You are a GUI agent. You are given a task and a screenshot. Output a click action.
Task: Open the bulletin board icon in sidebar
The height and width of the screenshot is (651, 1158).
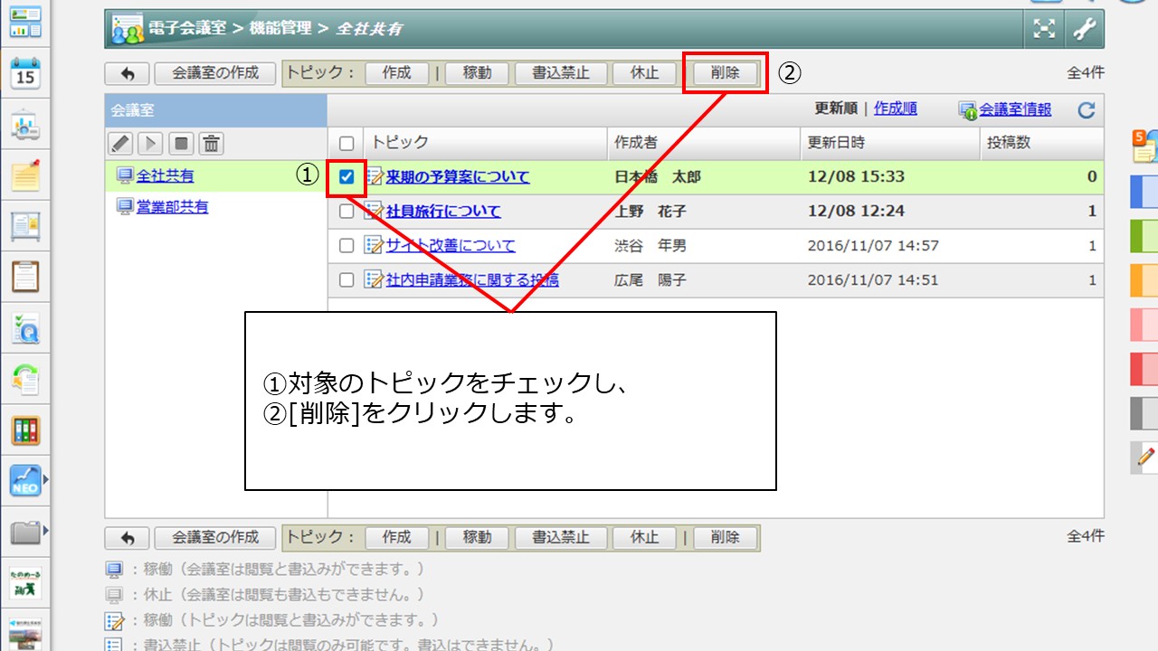(25, 226)
